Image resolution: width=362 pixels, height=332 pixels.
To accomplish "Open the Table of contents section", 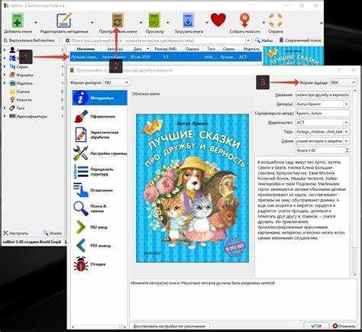I will pyautogui.click(x=99, y=190).
